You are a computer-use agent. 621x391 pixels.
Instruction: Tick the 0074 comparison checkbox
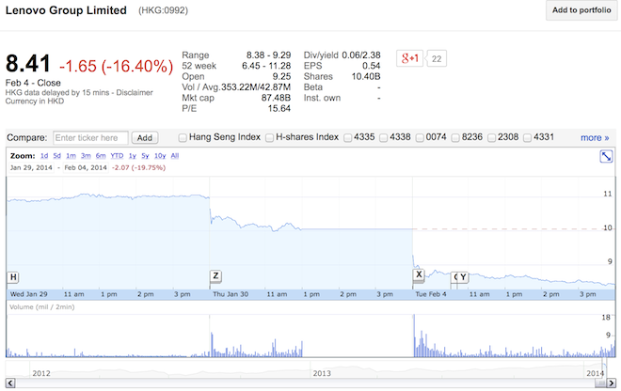point(420,138)
